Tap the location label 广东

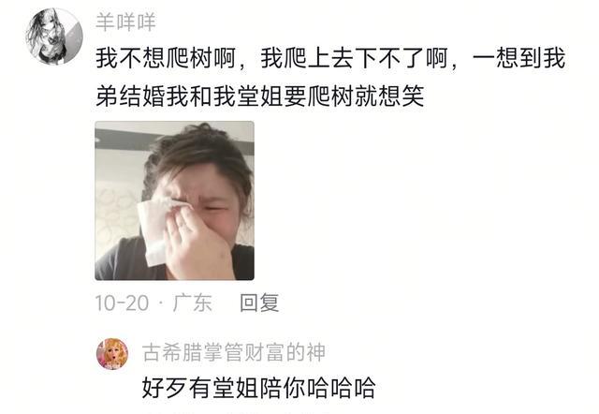pyautogui.click(x=193, y=303)
